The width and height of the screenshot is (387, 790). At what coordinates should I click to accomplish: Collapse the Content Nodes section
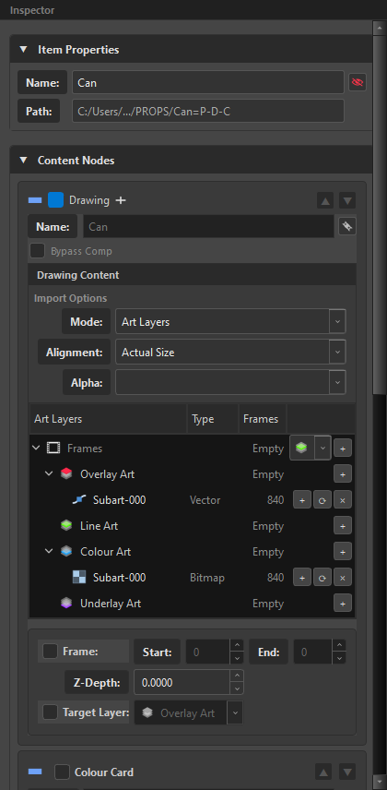tap(23, 161)
